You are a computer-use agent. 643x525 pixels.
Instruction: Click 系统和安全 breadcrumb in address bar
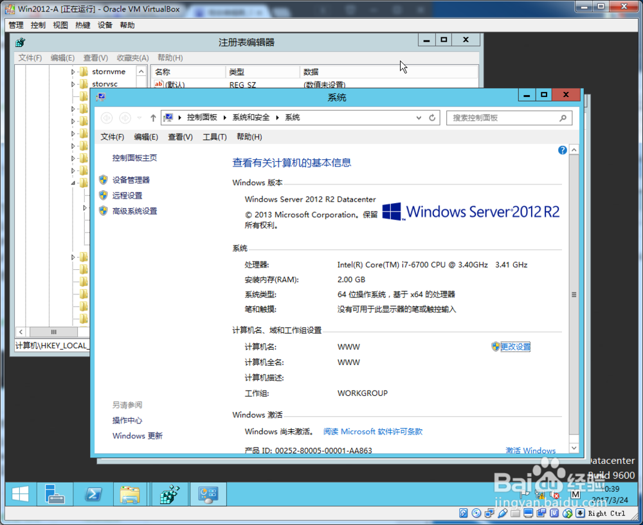pyautogui.click(x=251, y=118)
